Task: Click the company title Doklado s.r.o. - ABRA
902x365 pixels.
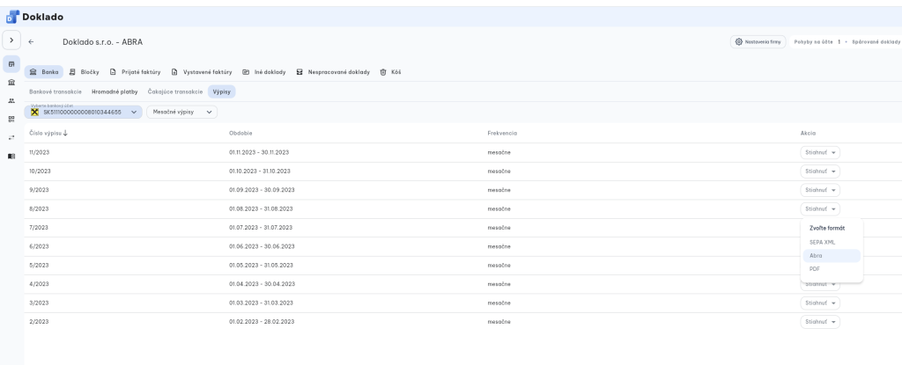Action: [102, 42]
